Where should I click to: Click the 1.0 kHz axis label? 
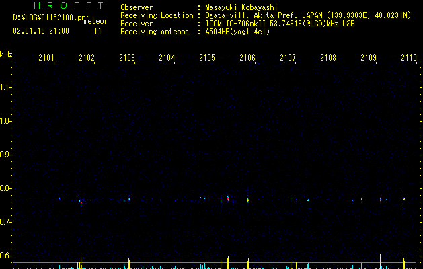pyautogui.click(x=6, y=121)
